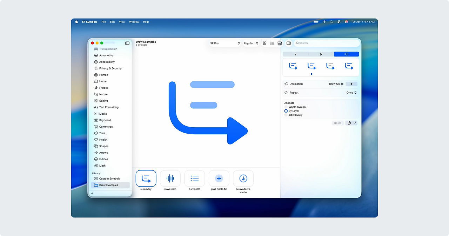Open the Rendering paintbrush inspector tab

coord(321,54)
